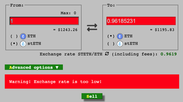
Task: Focus the To amount field showing 0.96185231
Action: (x=141, y=21)
